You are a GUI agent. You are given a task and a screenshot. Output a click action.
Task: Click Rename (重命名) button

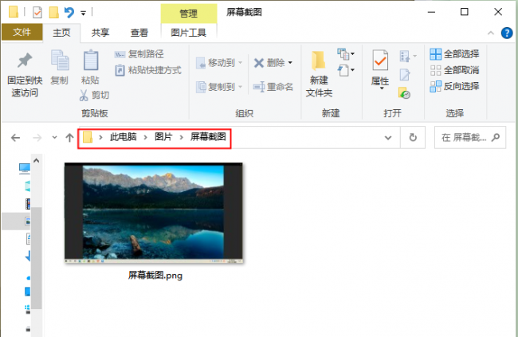(273, 87)
